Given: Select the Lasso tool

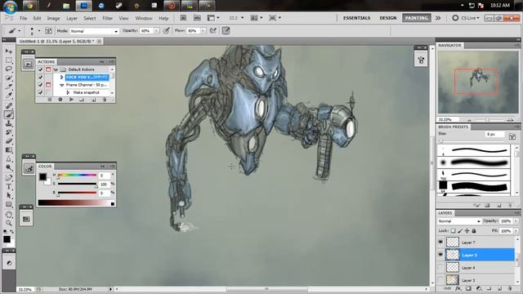Looking at the screenshot, I should click(9, 69).
